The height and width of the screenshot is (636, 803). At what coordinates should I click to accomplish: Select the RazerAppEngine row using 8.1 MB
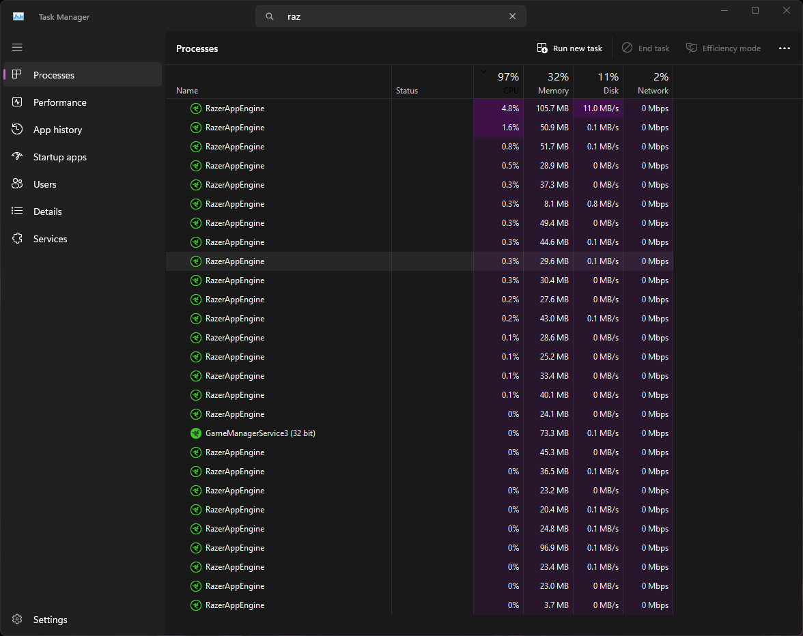pos(419,203)
